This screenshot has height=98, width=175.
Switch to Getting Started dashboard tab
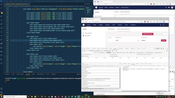pyautogui.click(x=111, y=29)
